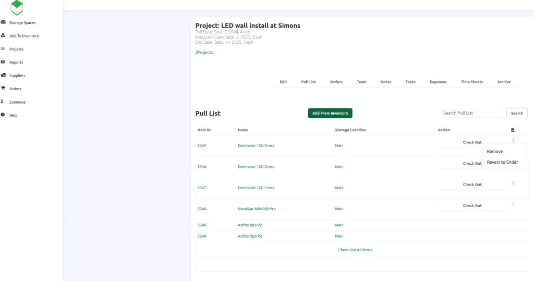
Task: Follow the /Projects breadcrumb link
Action: pyautogui.click(x=204, y=53)
